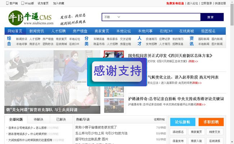Switch to 待解决 tab
Screen dimensions: 234x144
pos(39,119)
